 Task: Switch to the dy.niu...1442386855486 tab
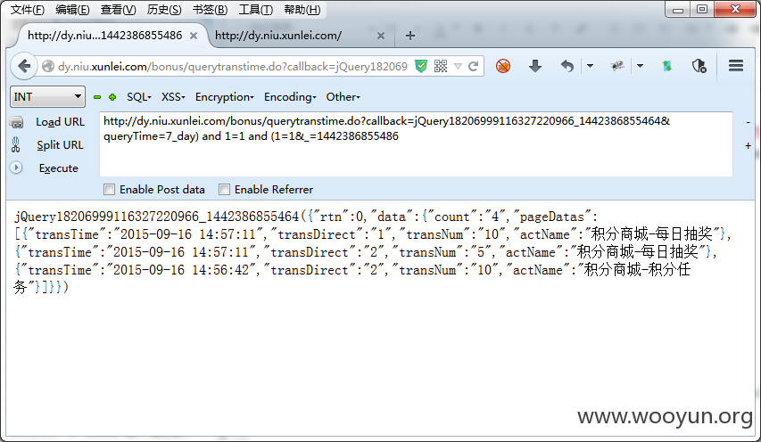tap(105, 36)
